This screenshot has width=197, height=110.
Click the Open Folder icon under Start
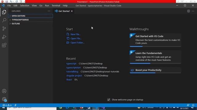pyautogui.click(x=68, y=43)
